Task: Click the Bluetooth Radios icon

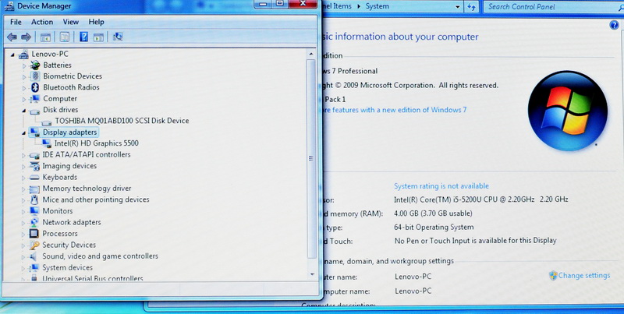Action: coord(35,87)
